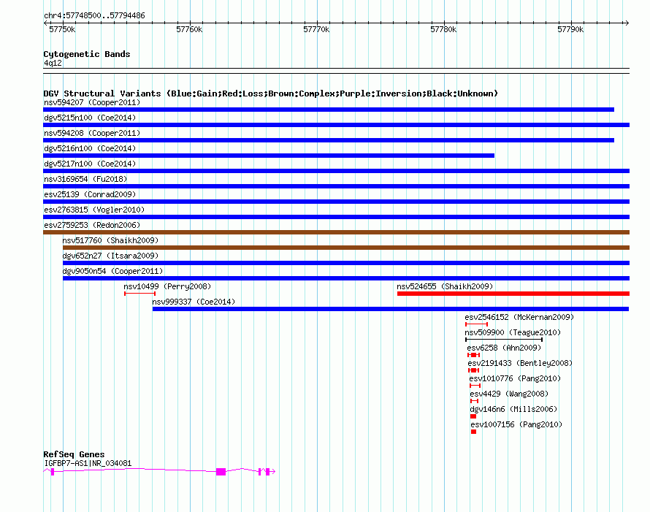Click the red span under esv1010776
The width and height of the screenshot is (650, 512).
coord(475,386)
